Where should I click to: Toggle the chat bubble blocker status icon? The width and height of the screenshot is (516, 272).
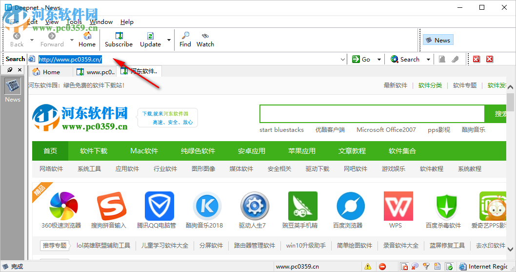415,267
